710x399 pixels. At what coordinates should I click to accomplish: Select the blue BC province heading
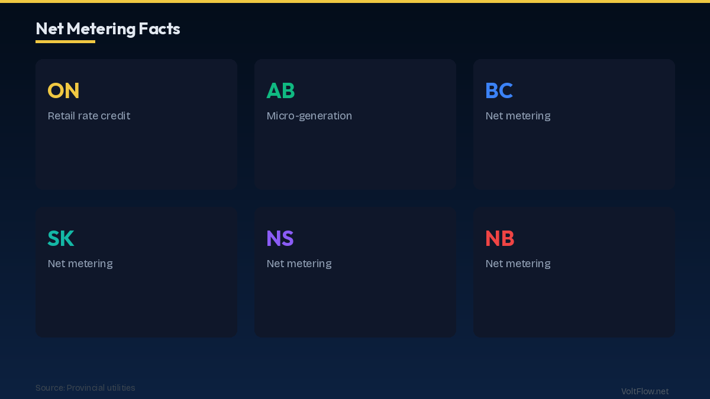[499, 90]
